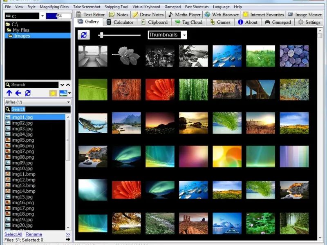Open the Magnifying Glass menu
Image resolution: width=327 pixels, height=245 pixels.
coord(54,7)
